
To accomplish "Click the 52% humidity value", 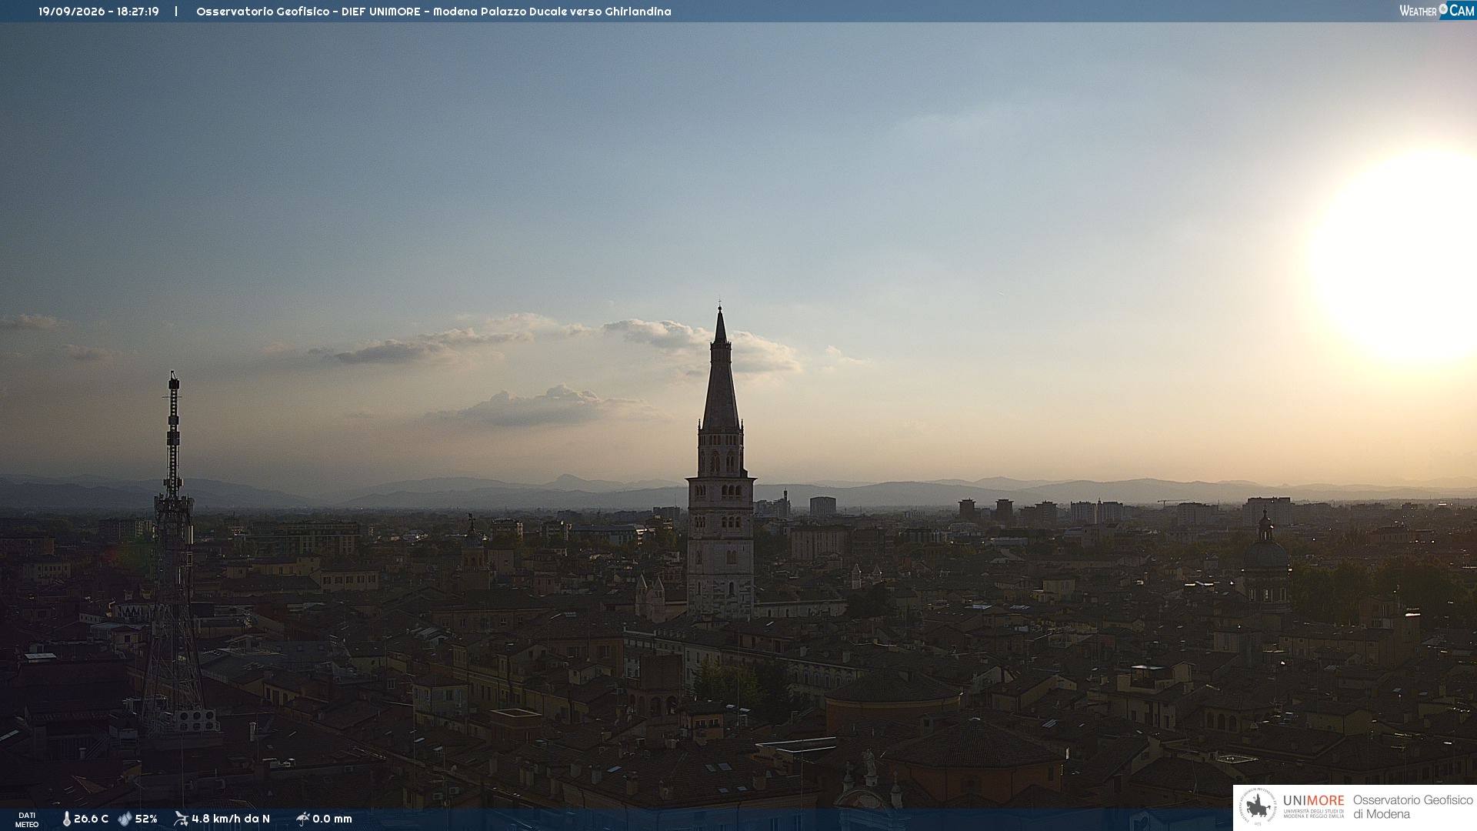I will [x=146, y=819].
